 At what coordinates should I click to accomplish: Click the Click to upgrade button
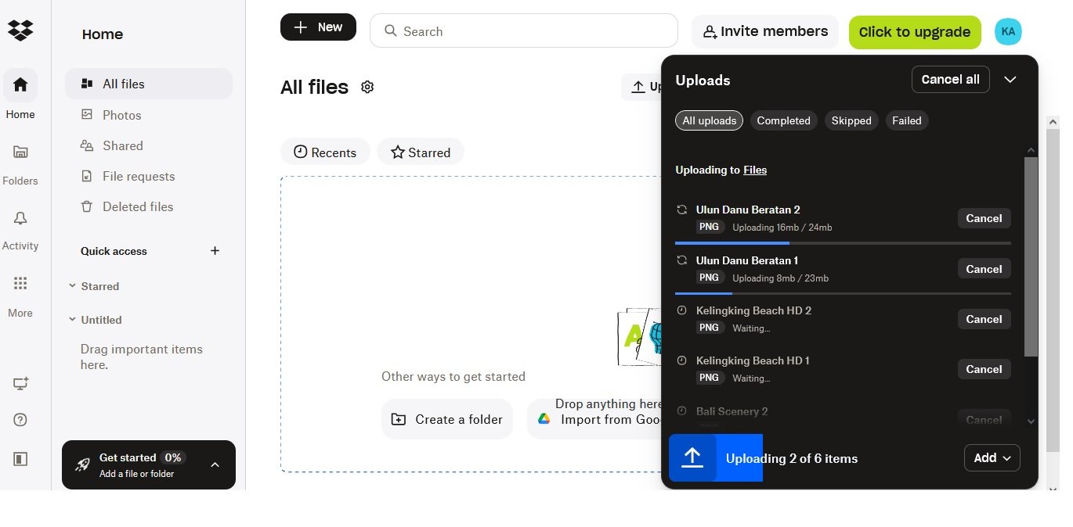point(915,32)
